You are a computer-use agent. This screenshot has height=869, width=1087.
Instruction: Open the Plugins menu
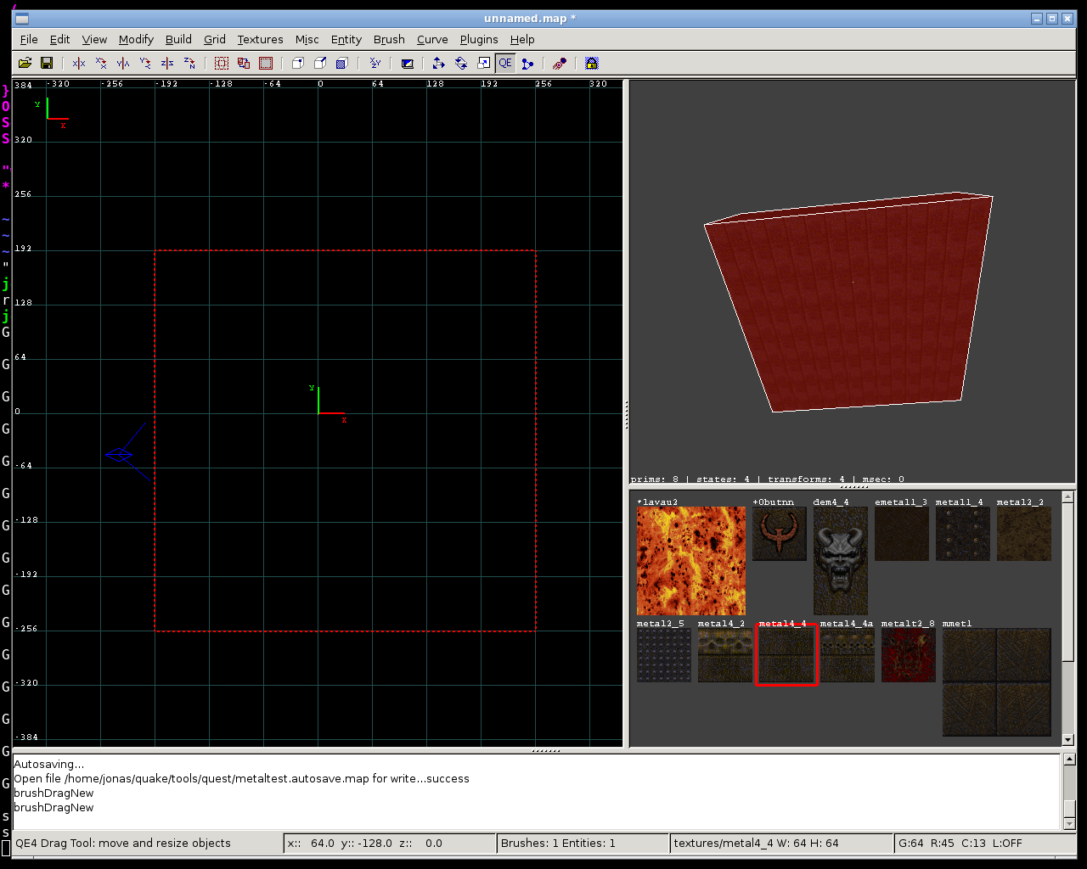pos(479,39)
